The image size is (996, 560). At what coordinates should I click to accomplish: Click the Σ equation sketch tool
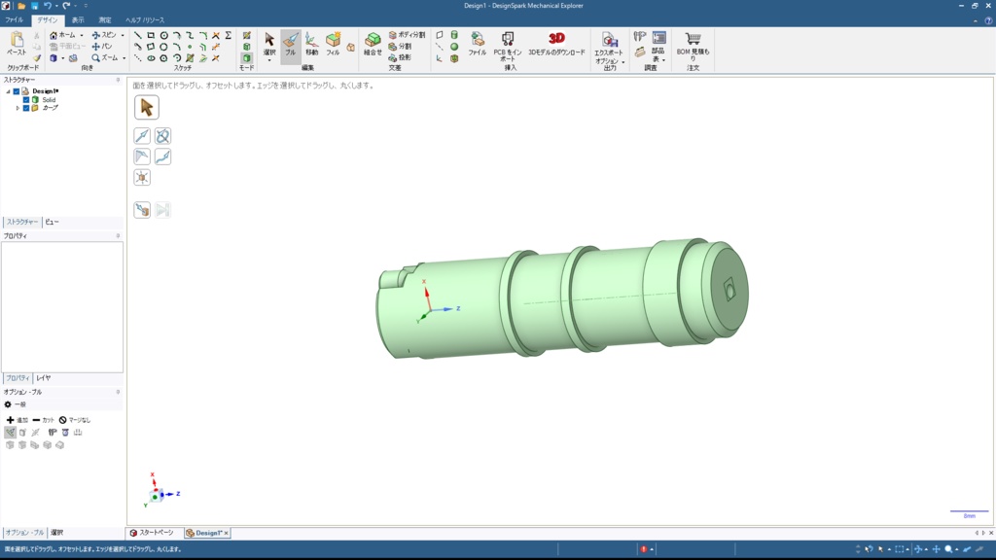[228, 36]
